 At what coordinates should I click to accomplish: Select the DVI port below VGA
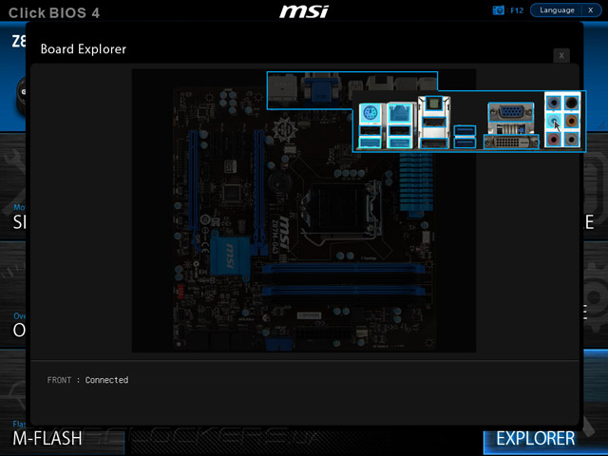coord(511,142)
